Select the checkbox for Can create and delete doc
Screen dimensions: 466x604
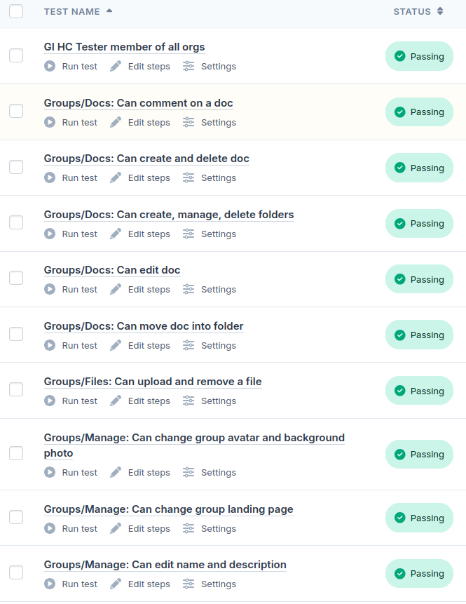click(x=16, y=167)
